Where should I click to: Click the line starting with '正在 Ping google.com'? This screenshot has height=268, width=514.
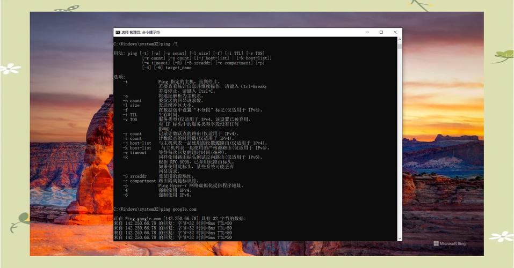(179, 219)
